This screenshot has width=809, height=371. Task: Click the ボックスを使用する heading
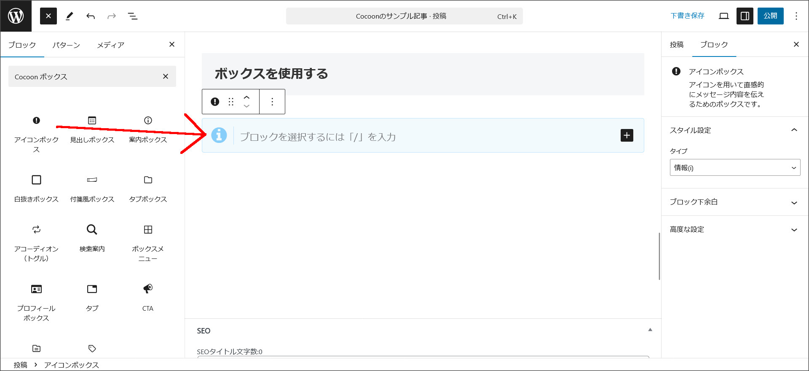271,74
